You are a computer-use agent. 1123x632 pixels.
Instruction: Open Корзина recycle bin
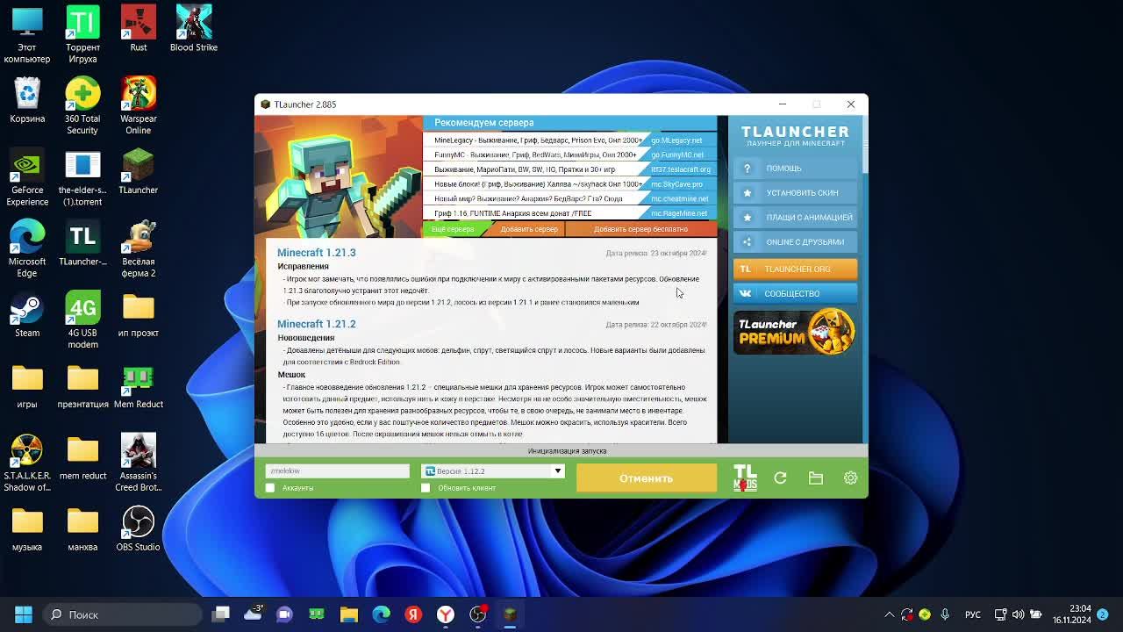pyautogui.click(x=27, y=100)
